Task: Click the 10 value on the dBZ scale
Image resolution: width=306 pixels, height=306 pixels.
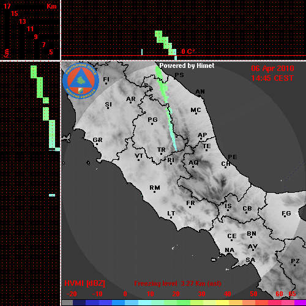Action: click(x=151, y=294)
